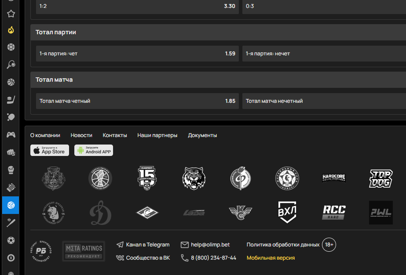The width and height of the screenshot is (406, 275).
Task: Open the VTB United League partner logo
Action: [100, 178]
